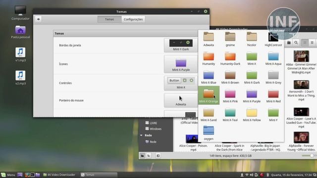Open Ponteiro do mouse theme chooser
The image size is (317, 178).
pyautogui.click(x=181, y=100)
